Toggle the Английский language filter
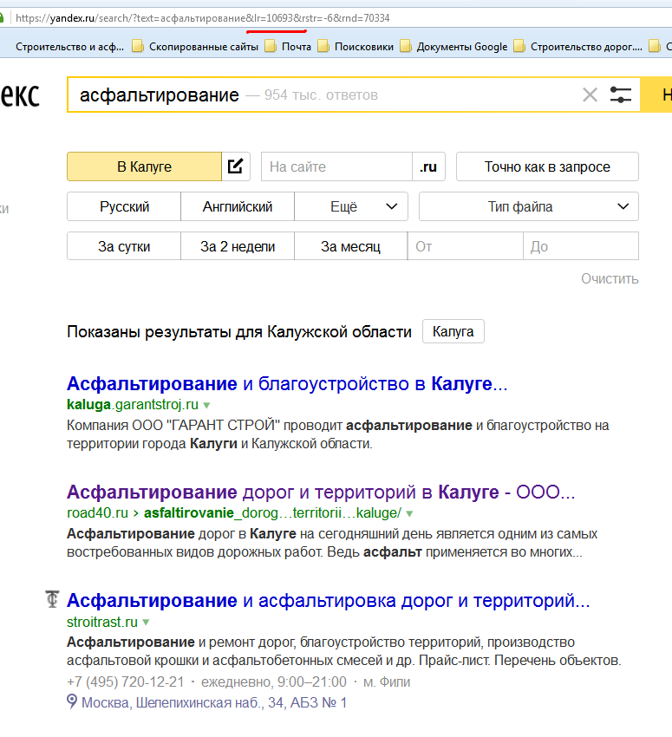The width and height of the screenshot is (672, 737). (x=238, y=206)
